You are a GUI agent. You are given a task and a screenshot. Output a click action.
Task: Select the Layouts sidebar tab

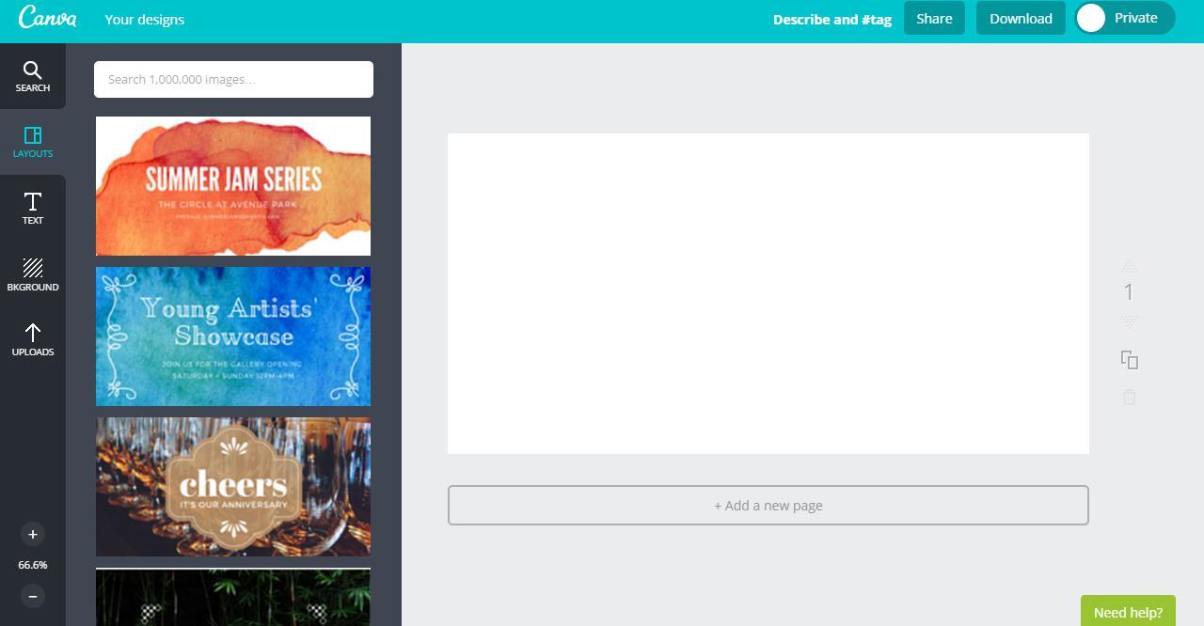click(33, 142)
